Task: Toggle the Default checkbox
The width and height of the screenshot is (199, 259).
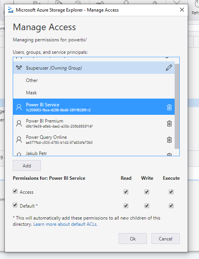Action: click(x=15, y=205)
